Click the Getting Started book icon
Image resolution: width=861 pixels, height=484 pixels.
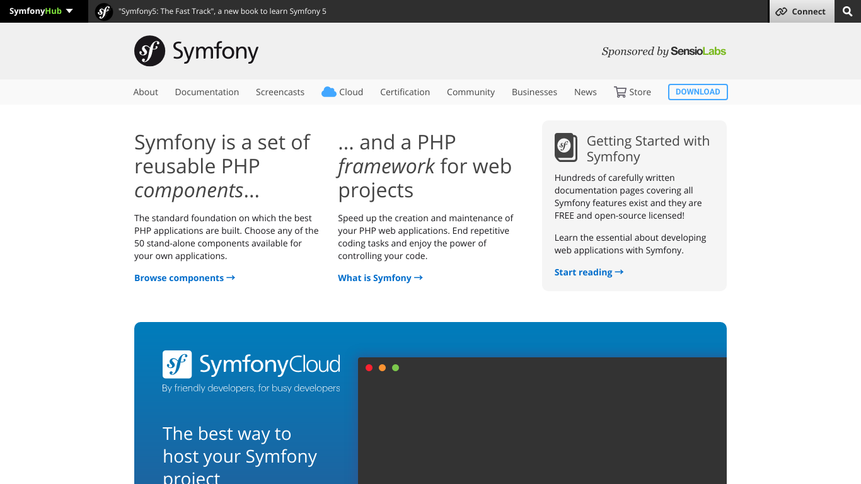(565, 147)
